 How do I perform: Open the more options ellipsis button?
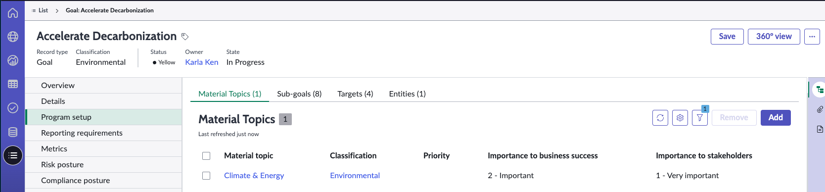[x=812, y=37]
